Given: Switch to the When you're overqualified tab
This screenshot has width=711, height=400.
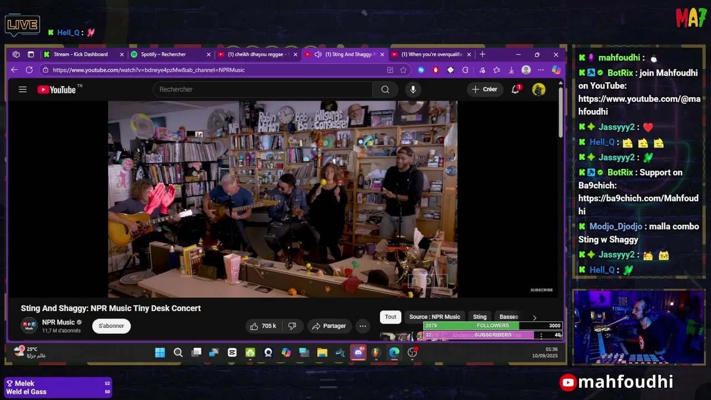Looking at the screenshot, I should pos(432,54).
